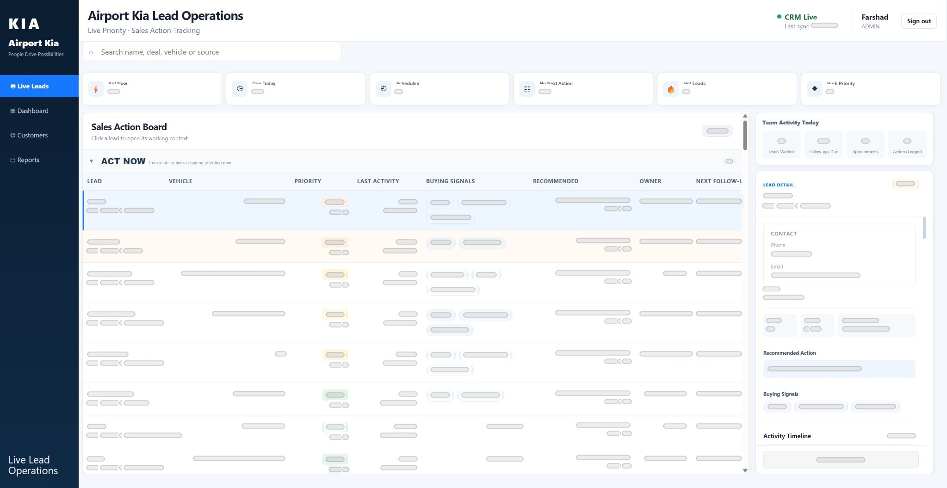Open the Appointments activity tile

pyautogui.click(x=865, y=145)
